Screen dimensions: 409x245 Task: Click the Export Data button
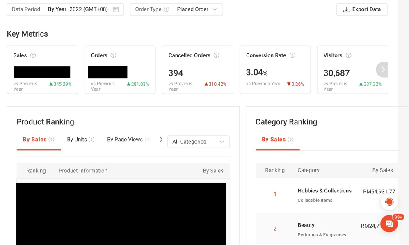[x=362, y=9]
